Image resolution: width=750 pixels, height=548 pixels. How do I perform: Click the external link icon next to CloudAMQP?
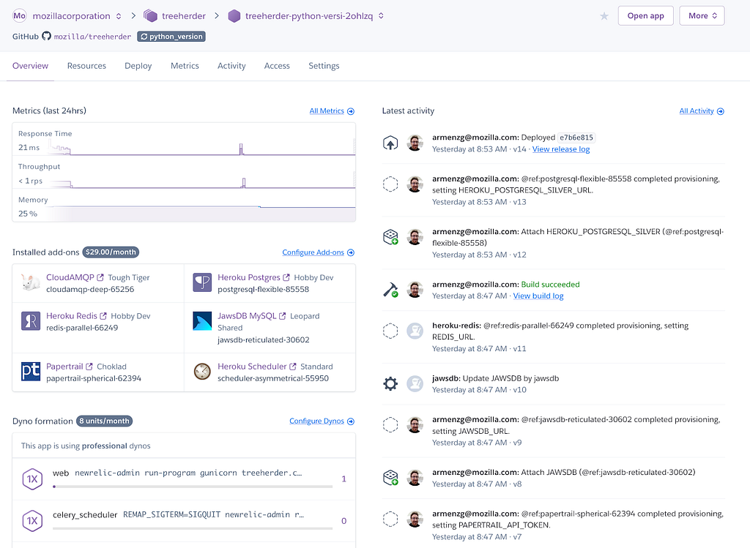[100, 277]
